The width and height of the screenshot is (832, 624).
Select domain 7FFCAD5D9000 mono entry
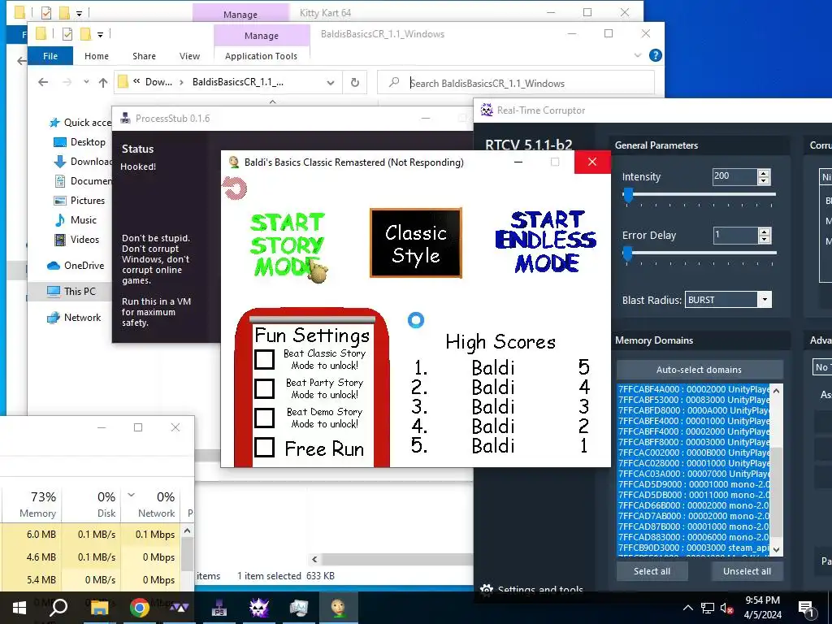[694, 484]
